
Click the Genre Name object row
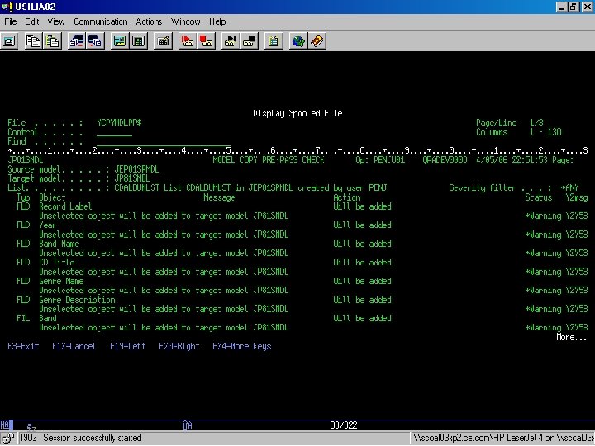[x=61, y=281]
